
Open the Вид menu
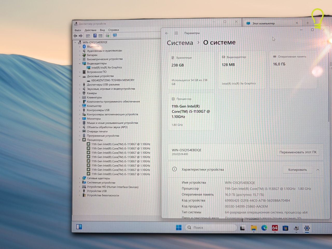tap(102, 30)
